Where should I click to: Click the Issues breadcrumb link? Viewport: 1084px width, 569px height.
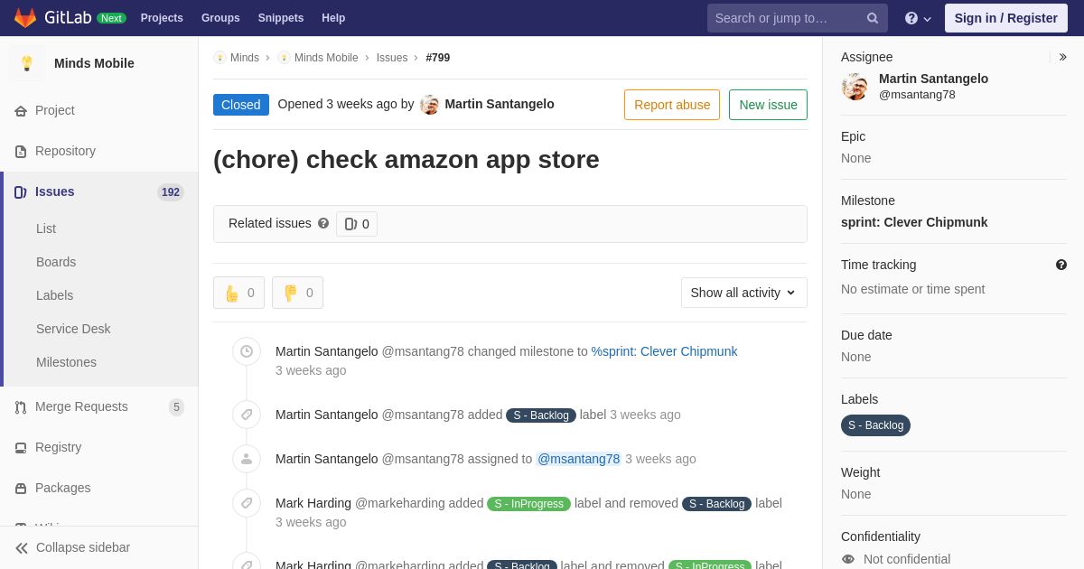coord(392,58)
